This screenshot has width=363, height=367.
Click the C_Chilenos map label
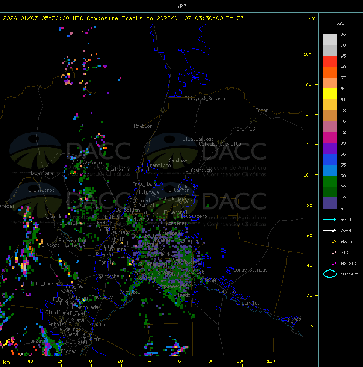[x=41, y=190]
